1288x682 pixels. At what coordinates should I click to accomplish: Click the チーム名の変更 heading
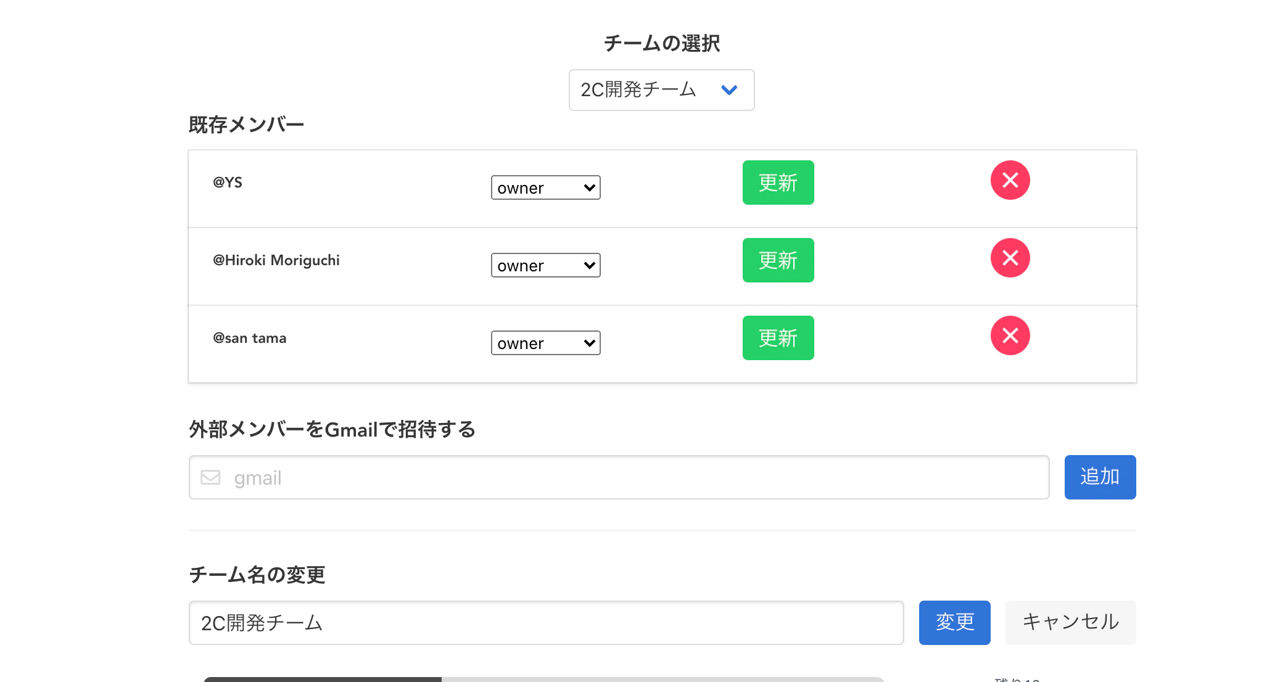[x=257, y=575]
